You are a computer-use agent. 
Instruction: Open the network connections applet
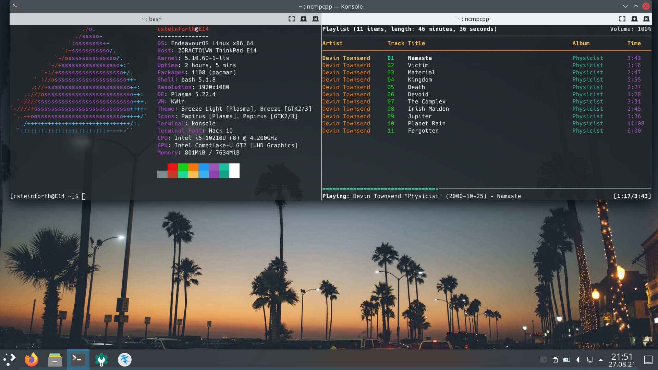pos(590,360)
